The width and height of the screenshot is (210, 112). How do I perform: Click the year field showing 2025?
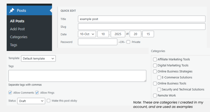tap(118, 34)
